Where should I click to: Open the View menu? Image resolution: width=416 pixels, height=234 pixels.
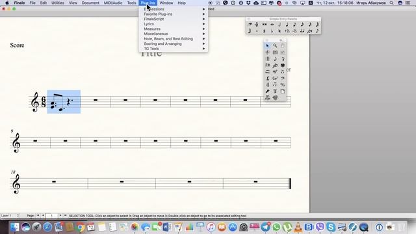(73, 3)
